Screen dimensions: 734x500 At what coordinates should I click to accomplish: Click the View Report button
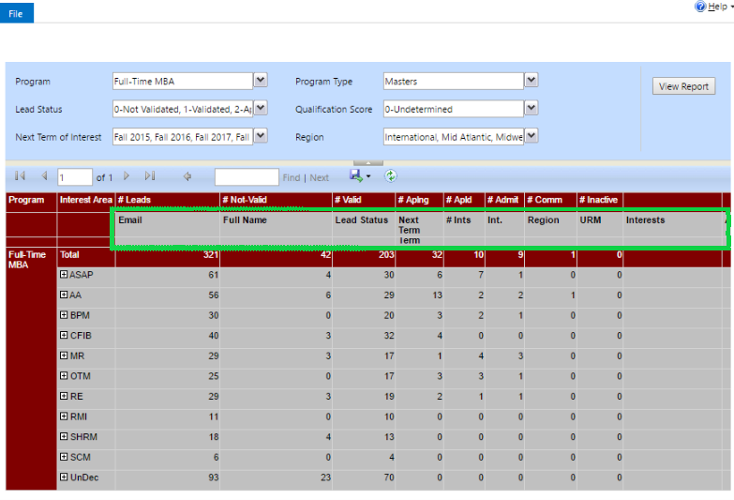(x=683, y=86)
